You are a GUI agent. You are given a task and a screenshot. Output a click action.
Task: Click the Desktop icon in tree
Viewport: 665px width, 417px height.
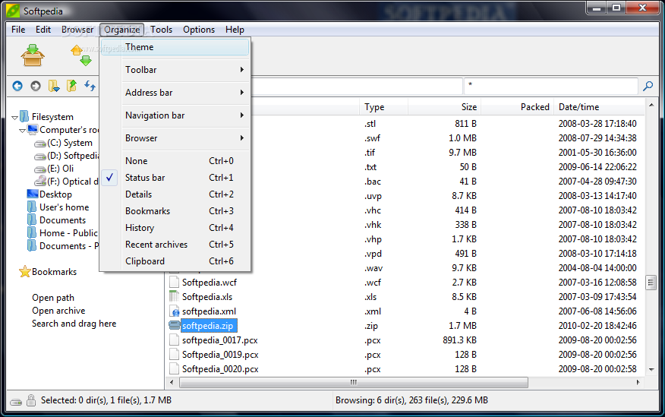click(33, 194)
